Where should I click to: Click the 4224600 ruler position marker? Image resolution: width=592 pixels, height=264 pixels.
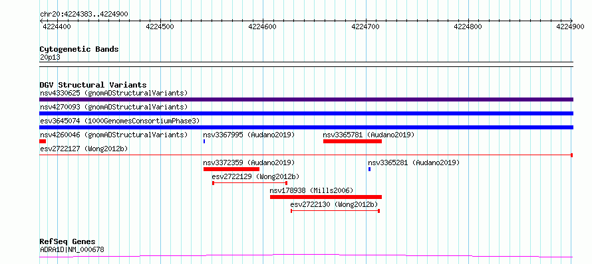[x=262, y=27]
